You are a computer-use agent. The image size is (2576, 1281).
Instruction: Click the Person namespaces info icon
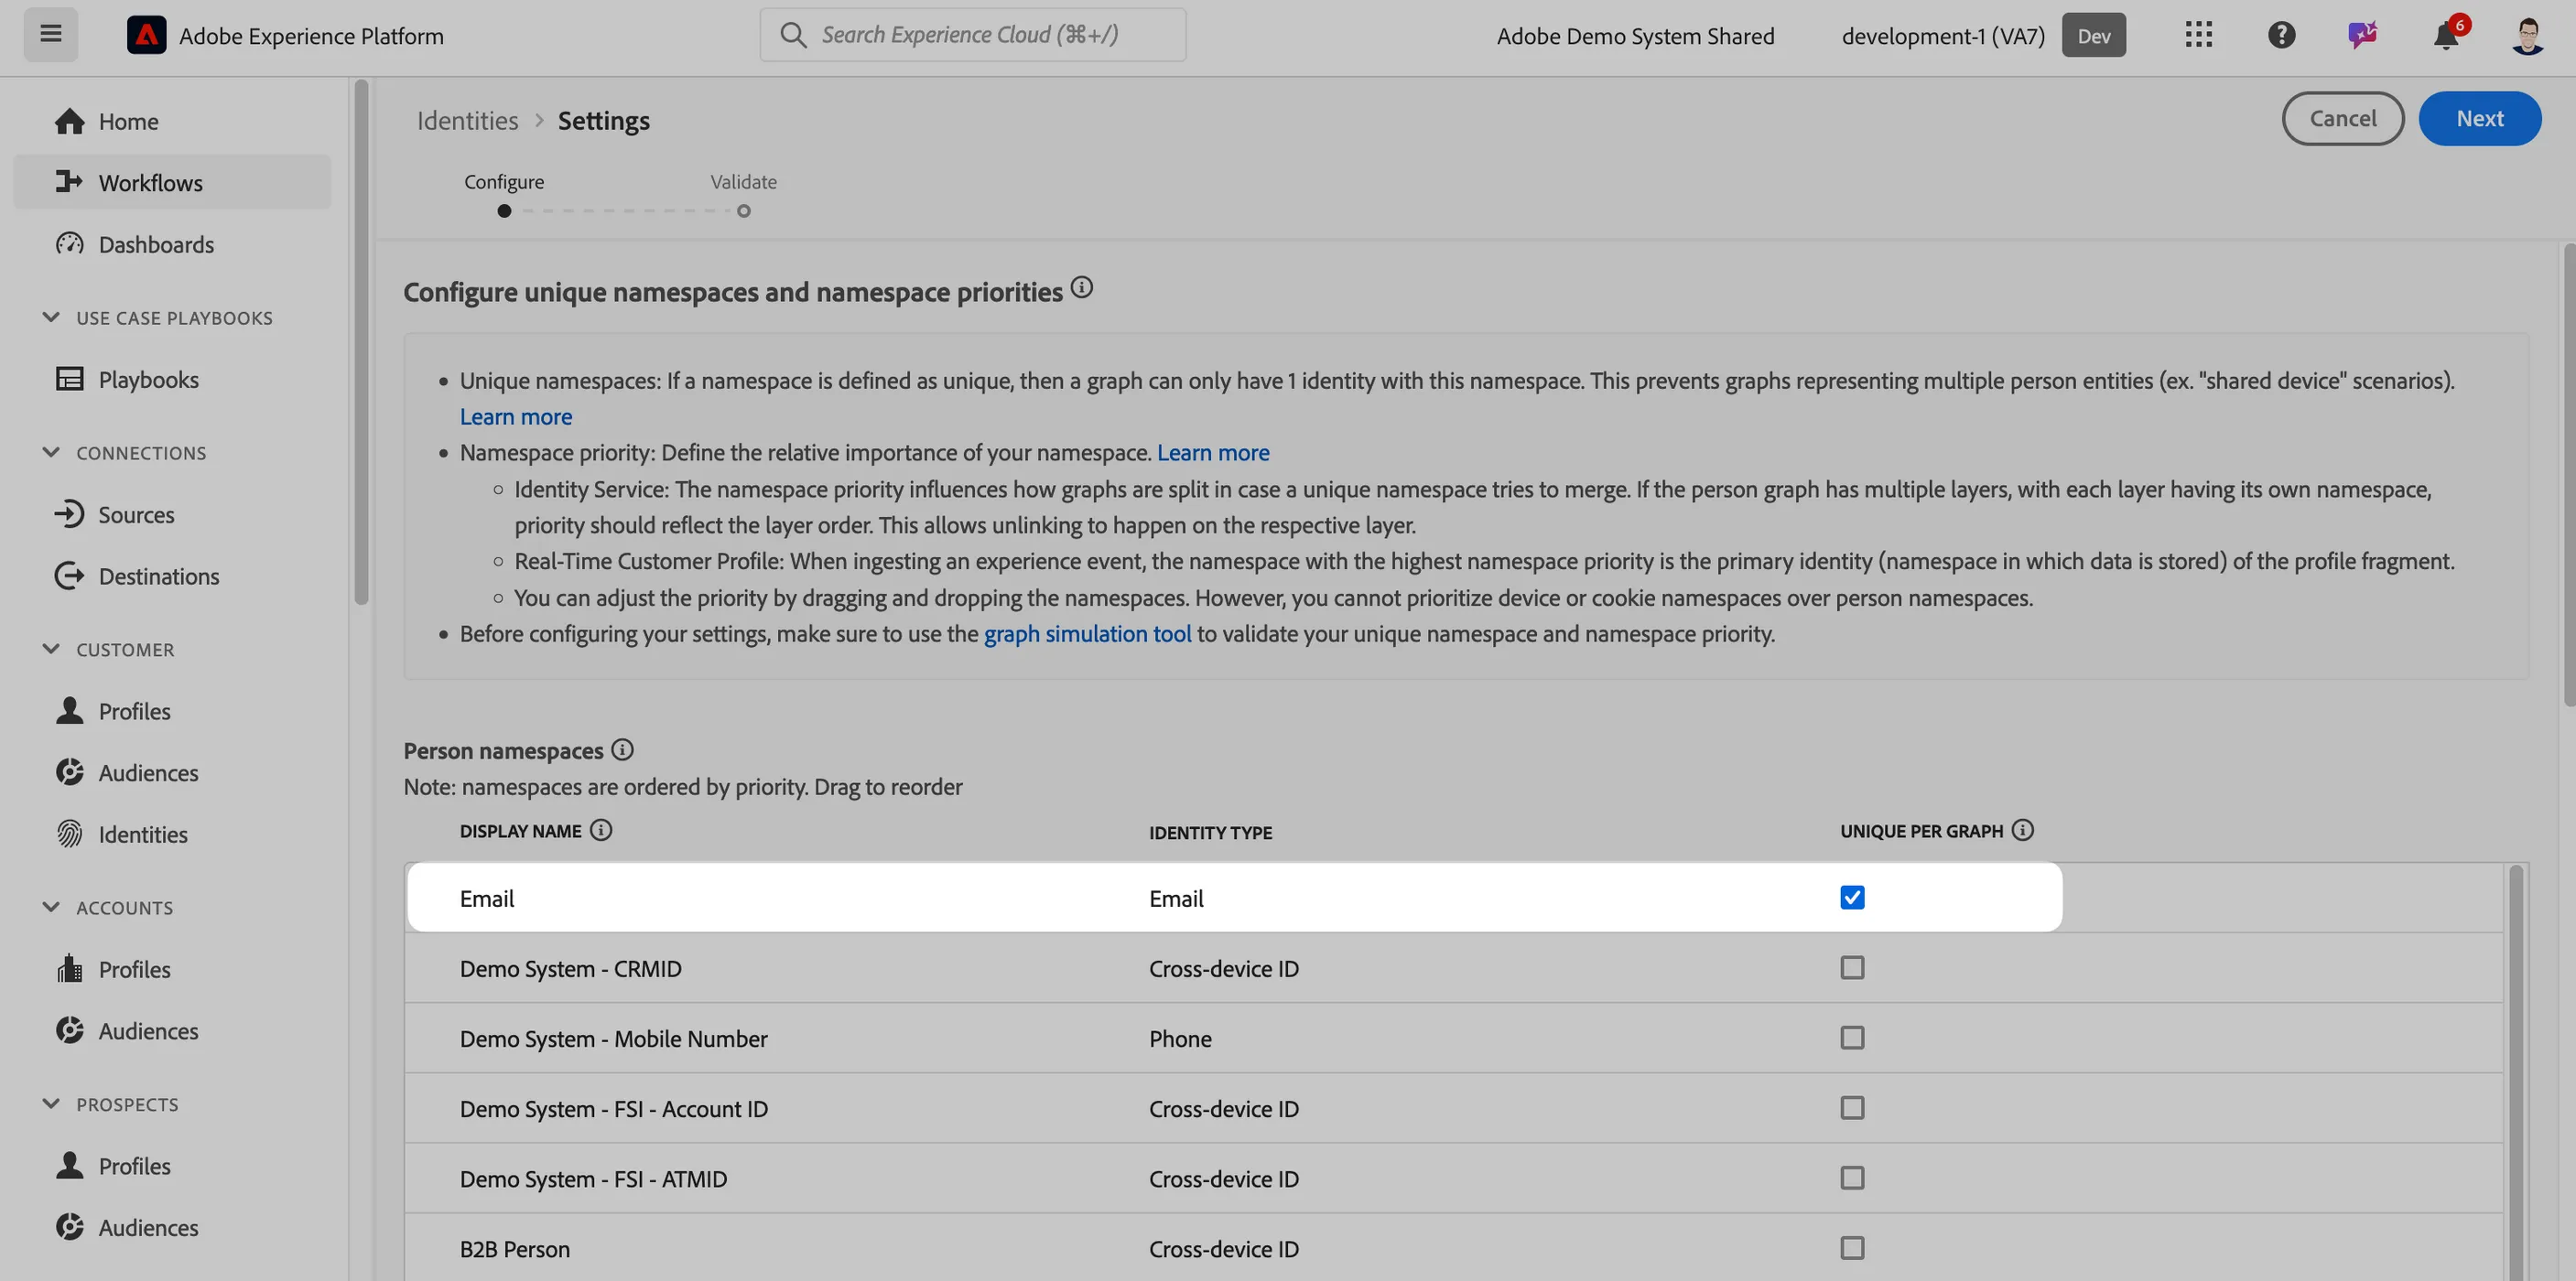coord(622,749)
